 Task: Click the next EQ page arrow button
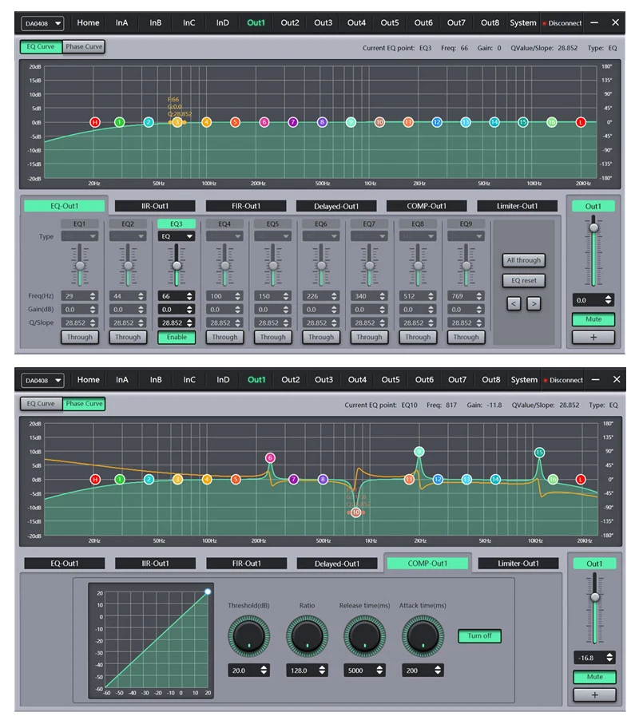point(534,303)
